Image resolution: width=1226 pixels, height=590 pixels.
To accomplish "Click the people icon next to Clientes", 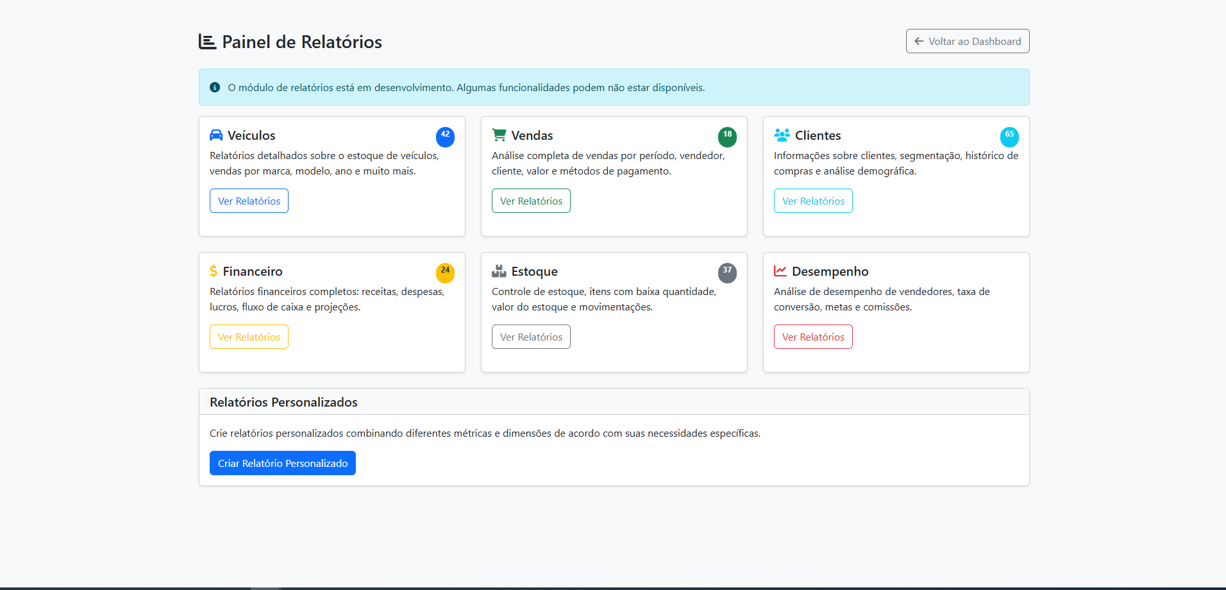I will point(782,135).
